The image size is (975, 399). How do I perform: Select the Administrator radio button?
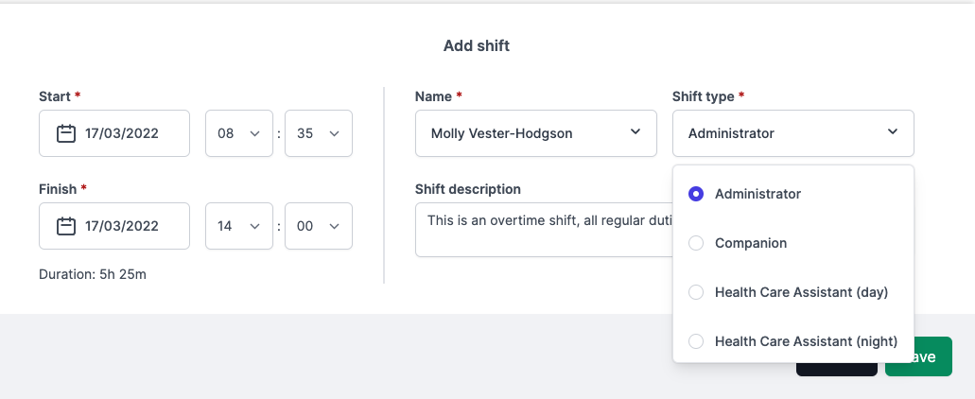tap(696, 194)
